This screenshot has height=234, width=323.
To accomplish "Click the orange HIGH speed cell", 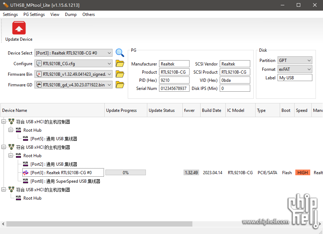I will pos(303,172).
